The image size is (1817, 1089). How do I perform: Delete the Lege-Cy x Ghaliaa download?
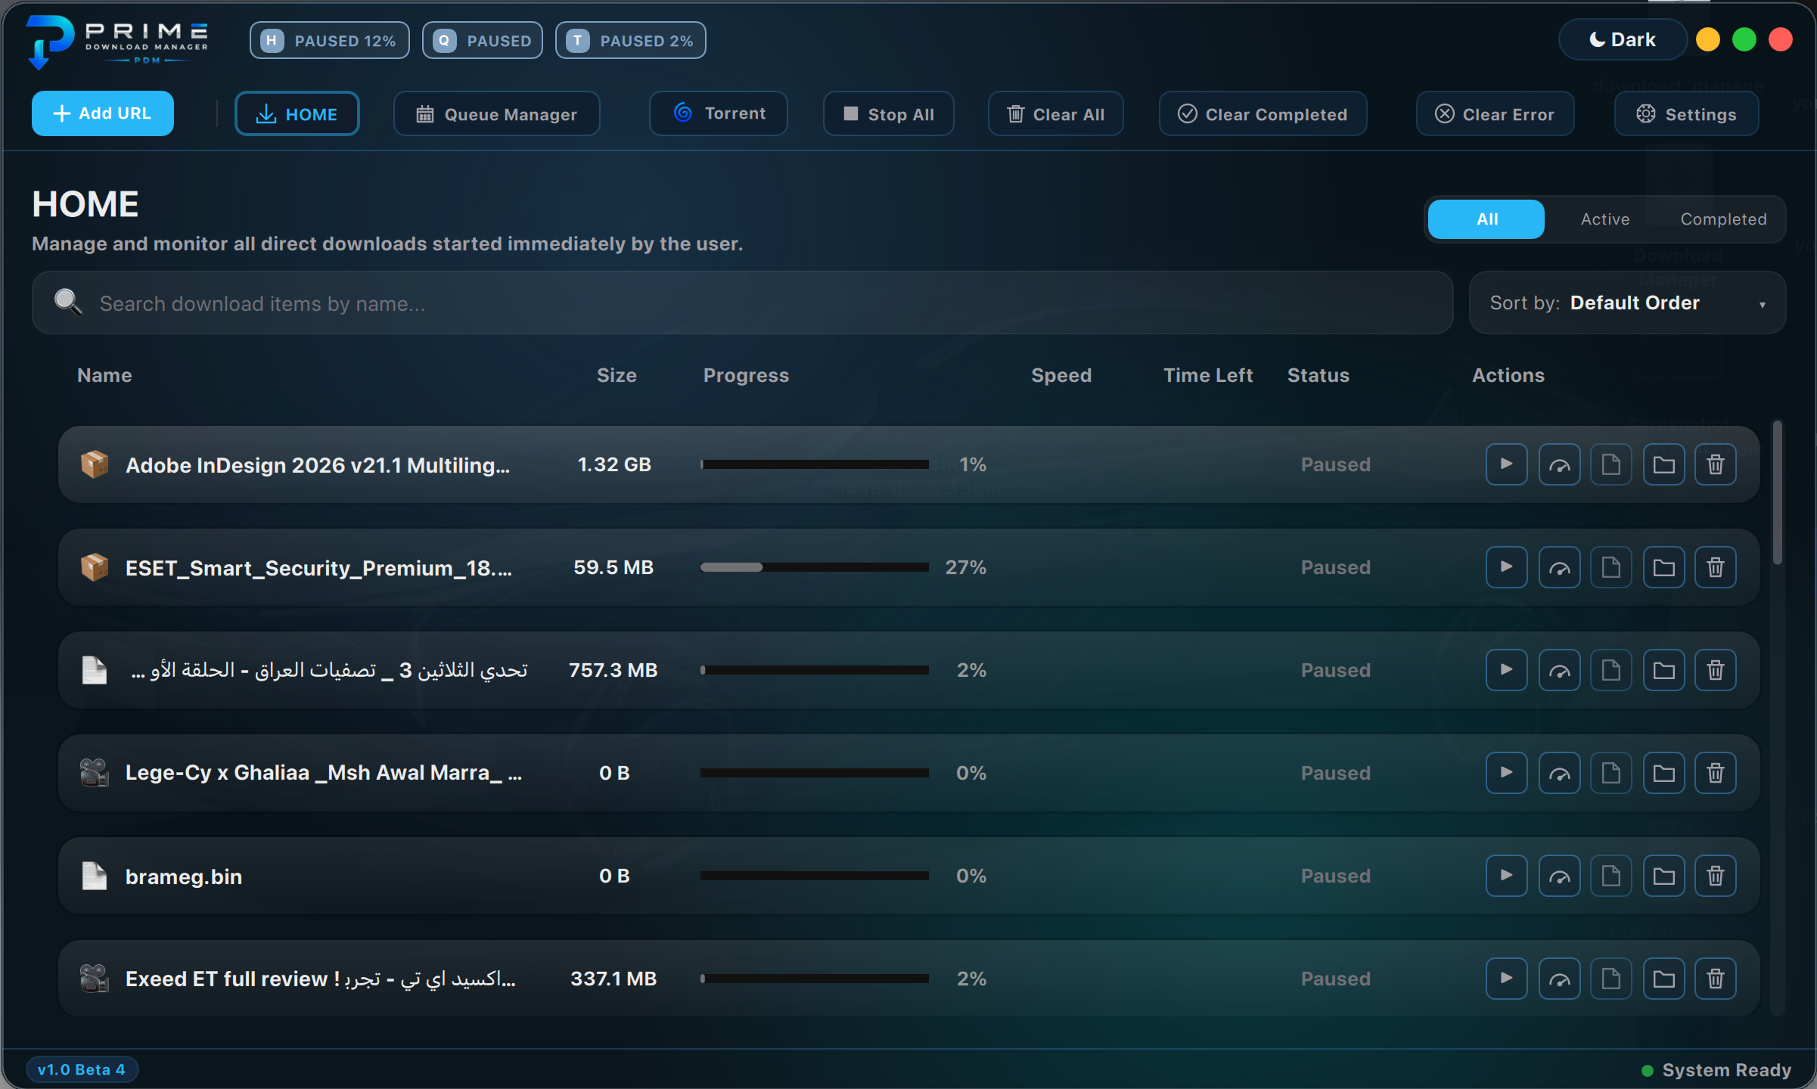pos(1716,773)
